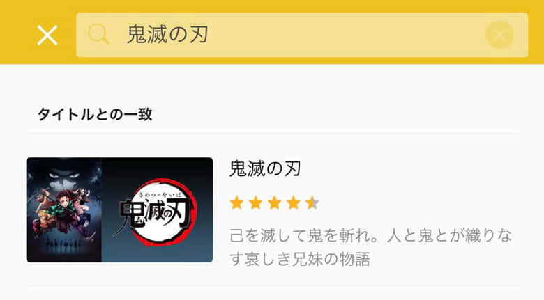The width and height of the screenshot is (544, 300).
Task: Select the empty space right of result title
Action: tap(409, 168)
